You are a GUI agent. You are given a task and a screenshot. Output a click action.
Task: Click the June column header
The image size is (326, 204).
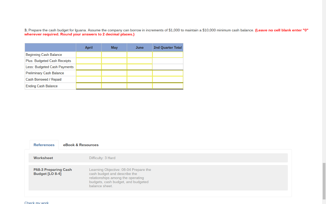[139, 47]
